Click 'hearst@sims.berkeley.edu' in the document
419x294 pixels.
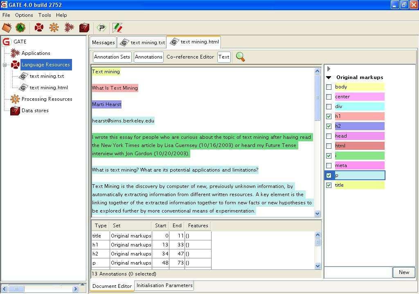point(123,121)
